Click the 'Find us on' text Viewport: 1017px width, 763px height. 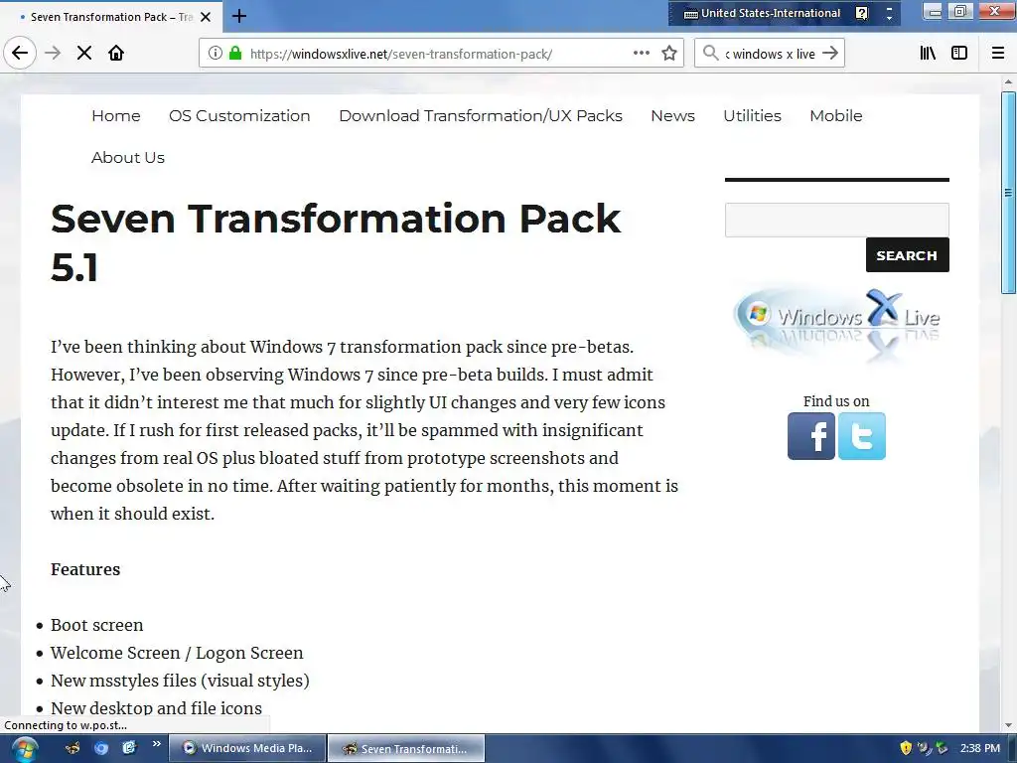point(836,401)
